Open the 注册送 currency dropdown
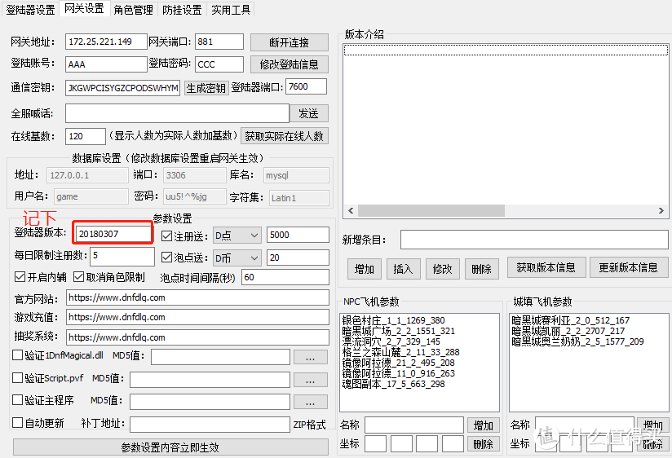 click(x=237, y=236)
